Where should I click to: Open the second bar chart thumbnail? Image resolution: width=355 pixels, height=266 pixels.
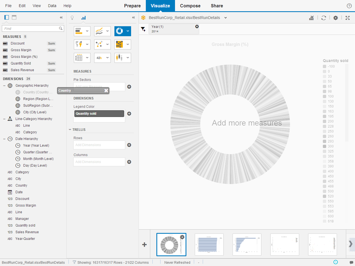209,245
